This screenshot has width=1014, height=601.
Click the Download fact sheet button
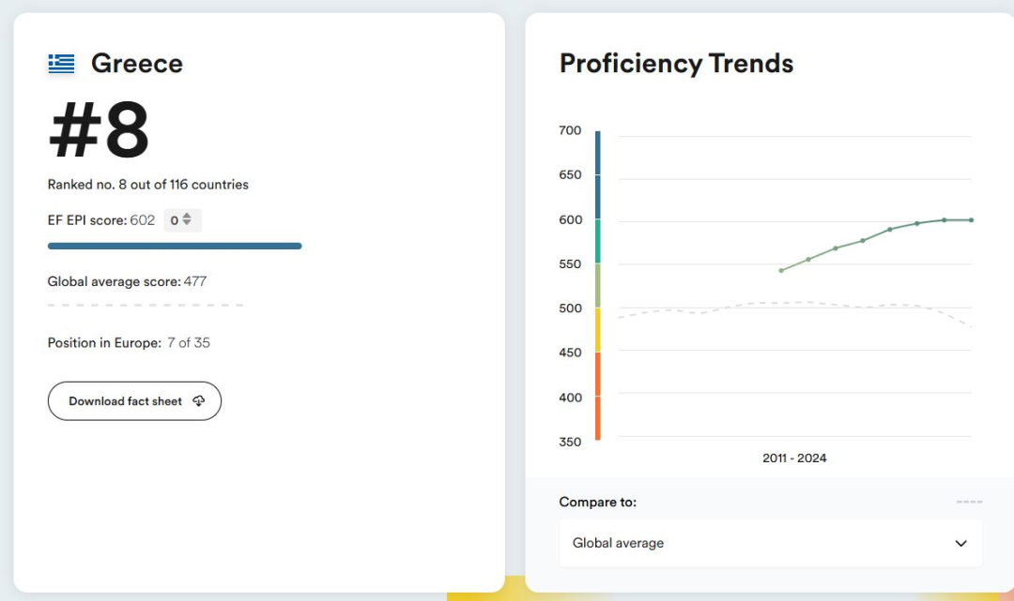coord(134,401)
